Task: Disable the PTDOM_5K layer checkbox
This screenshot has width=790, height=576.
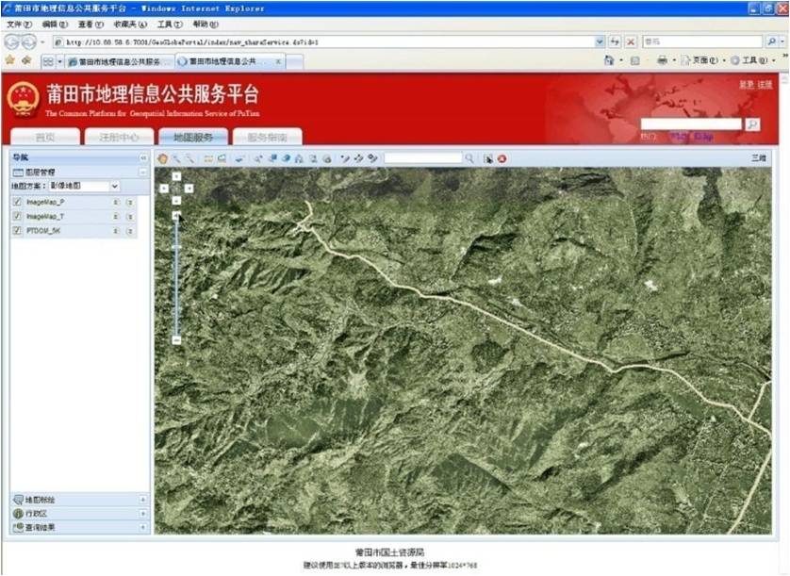Action: coord(17,230)
